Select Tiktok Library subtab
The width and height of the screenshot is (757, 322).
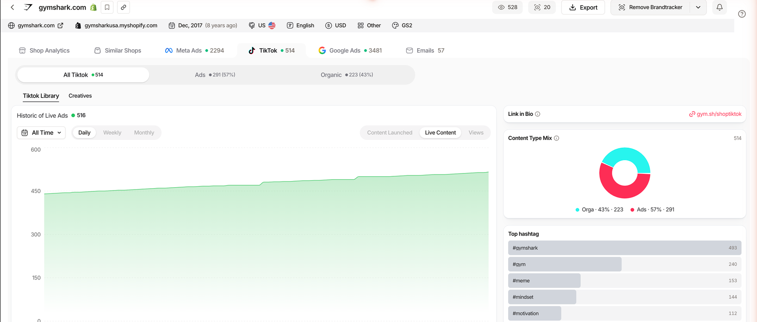click(41, 96)
